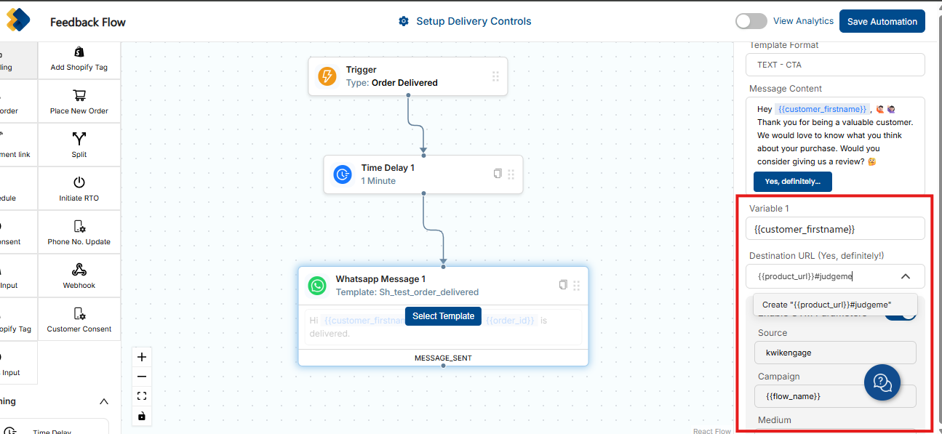
Task: Click the Variable 1 input field
Action: click(x=835, y=229)
